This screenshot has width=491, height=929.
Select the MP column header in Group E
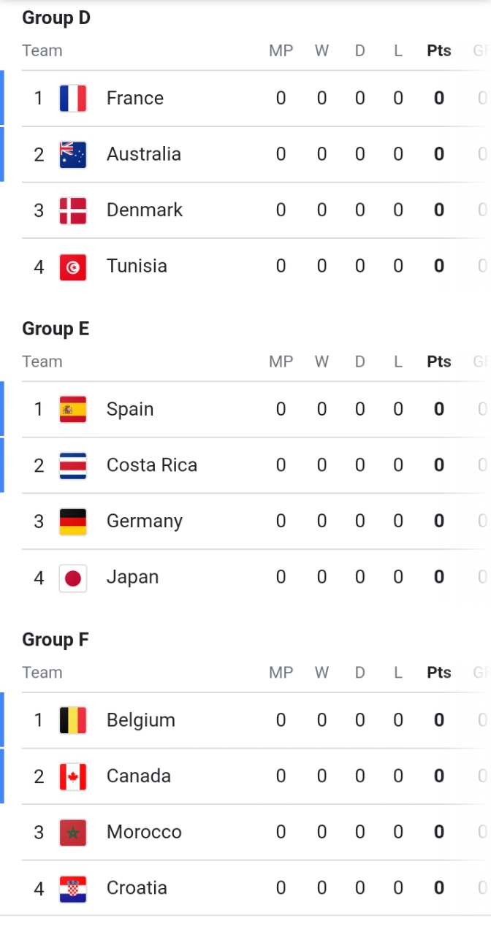pyautogui.click(x=281, y=362)
